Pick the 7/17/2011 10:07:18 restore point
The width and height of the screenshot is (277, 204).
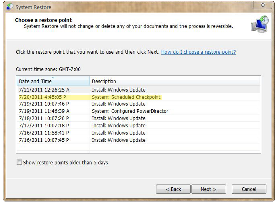(x=139, y=125)
